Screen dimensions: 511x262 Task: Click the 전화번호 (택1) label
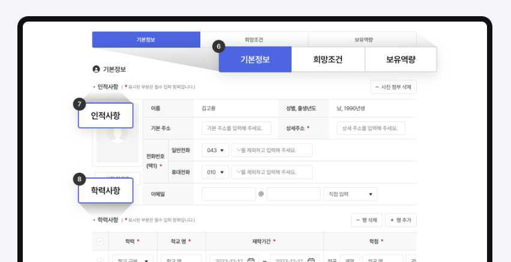(155, 161)
